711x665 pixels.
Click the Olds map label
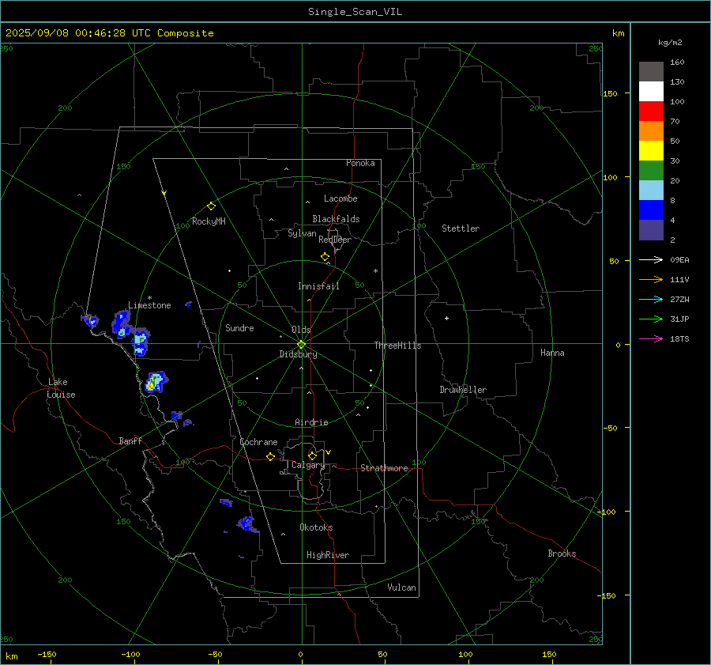[301, 330]
